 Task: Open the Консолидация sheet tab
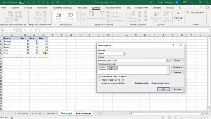coord(83,113)
